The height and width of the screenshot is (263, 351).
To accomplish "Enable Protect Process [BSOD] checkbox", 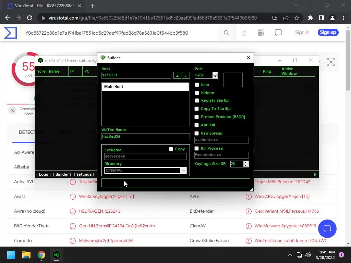I will coord(196,117).
